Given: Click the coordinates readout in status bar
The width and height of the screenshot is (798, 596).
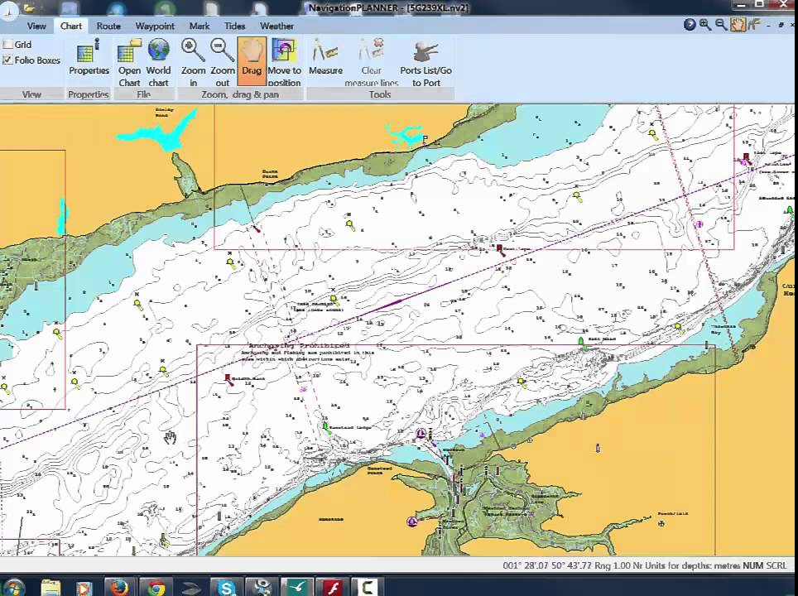Looking at the screenshot, I should coord(547,565).
